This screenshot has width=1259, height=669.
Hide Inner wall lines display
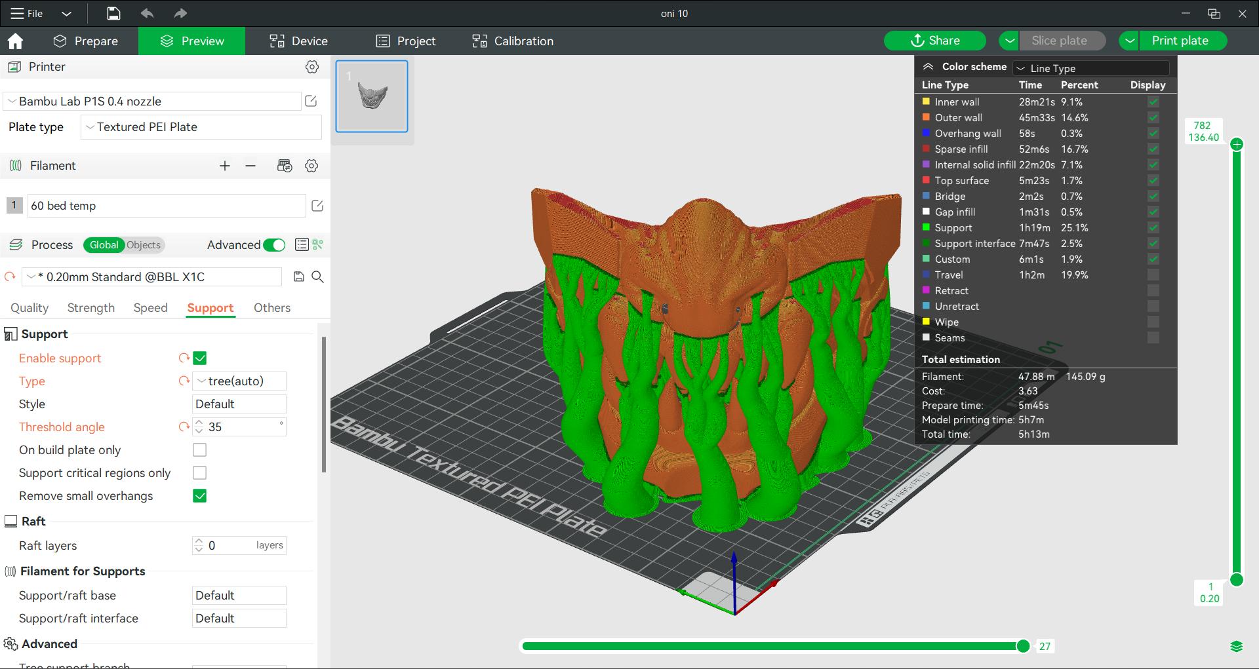coord(1153,102)
